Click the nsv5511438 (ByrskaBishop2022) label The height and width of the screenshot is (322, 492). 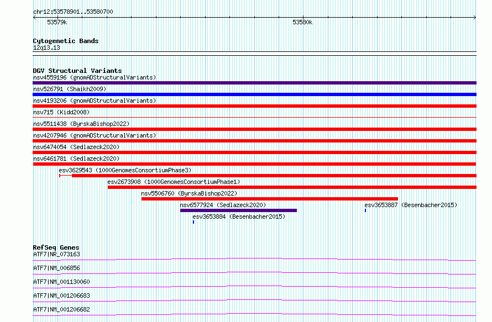coord(81,124)
